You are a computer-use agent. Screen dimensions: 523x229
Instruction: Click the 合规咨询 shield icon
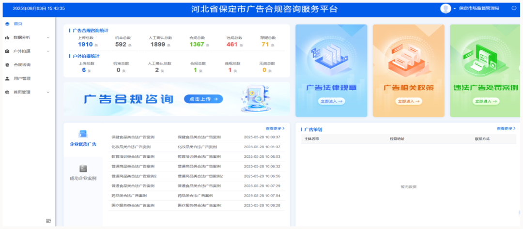click(x=7, y=65)
